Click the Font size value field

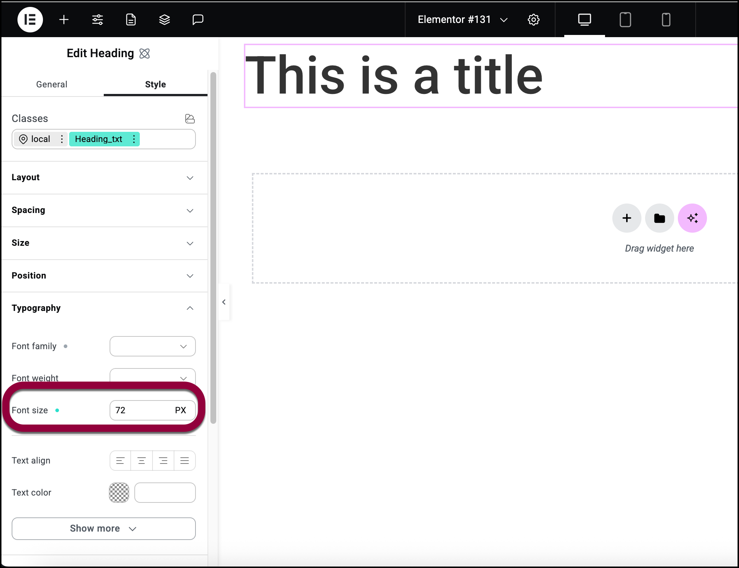[x=140, y=410]
